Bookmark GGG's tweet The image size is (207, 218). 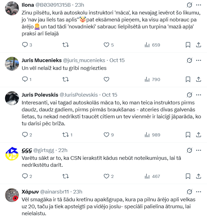pos(188,176)
